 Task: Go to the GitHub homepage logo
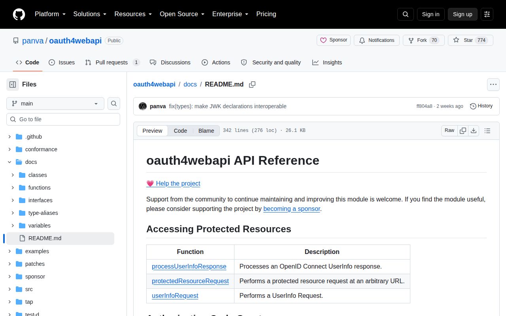[x=19, y=14]
